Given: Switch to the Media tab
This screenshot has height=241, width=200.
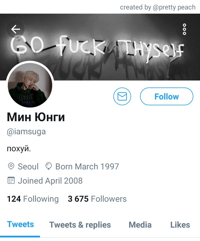Looking at the screenshot, I should coord(140,225).
